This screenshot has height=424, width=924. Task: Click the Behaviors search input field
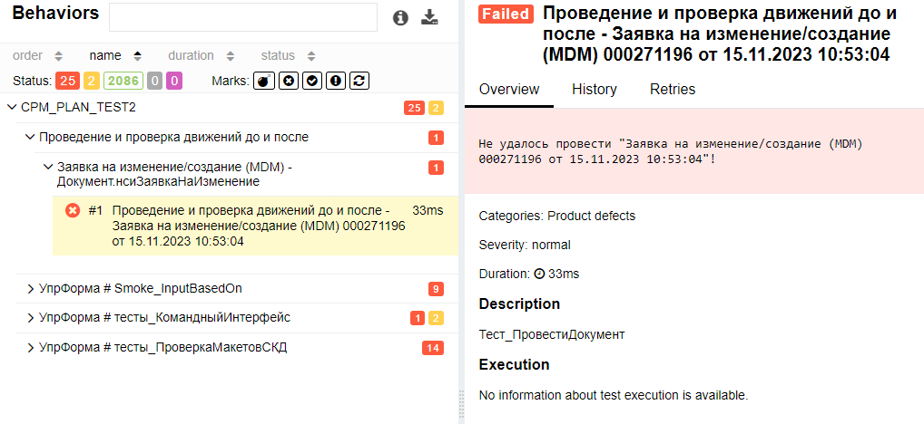tap(242, 17)
